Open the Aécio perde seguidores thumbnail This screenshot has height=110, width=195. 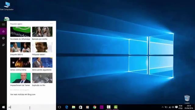pos(42,62)
